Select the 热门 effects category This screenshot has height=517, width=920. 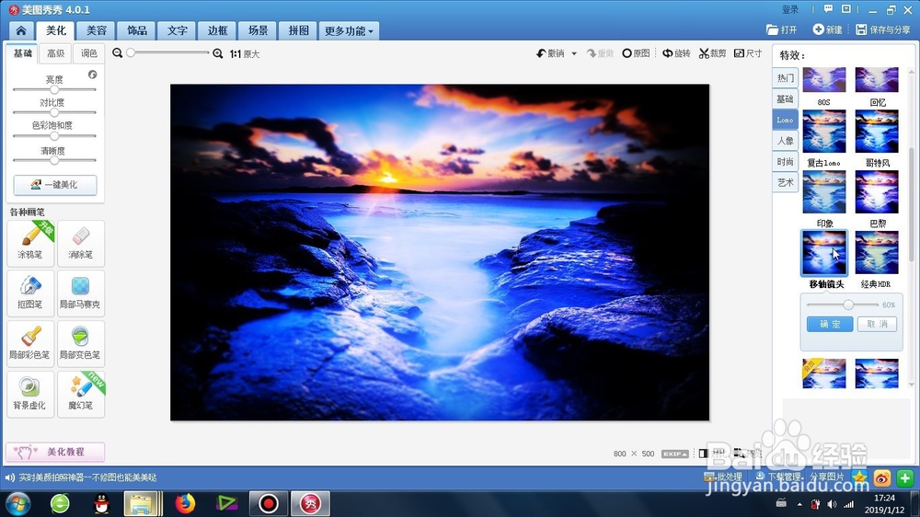[x=785, y=77]
